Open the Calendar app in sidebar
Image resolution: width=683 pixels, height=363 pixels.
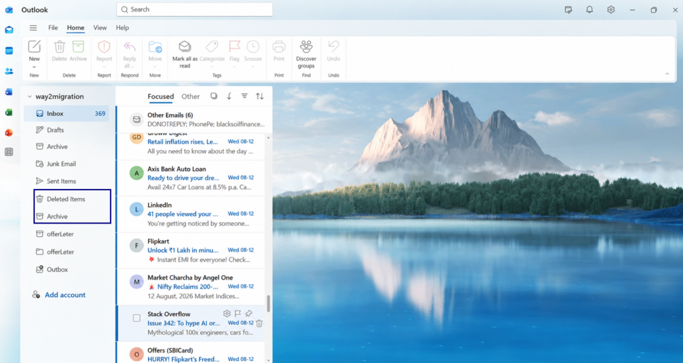[x=9, y=51]
